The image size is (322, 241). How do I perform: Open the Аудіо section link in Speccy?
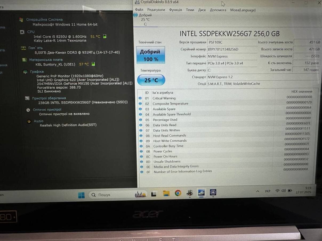click(38, 121)
